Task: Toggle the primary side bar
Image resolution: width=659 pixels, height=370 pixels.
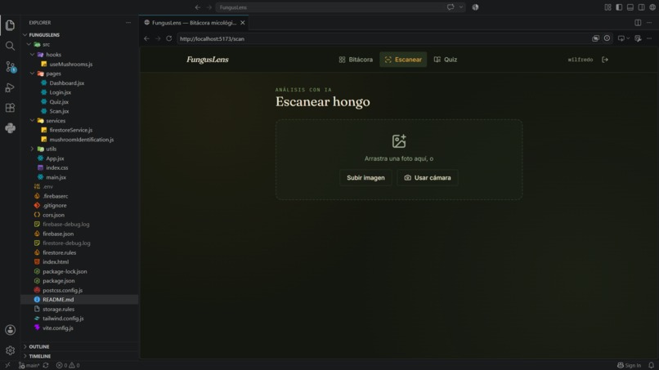Action: click(x=619, y=7)
